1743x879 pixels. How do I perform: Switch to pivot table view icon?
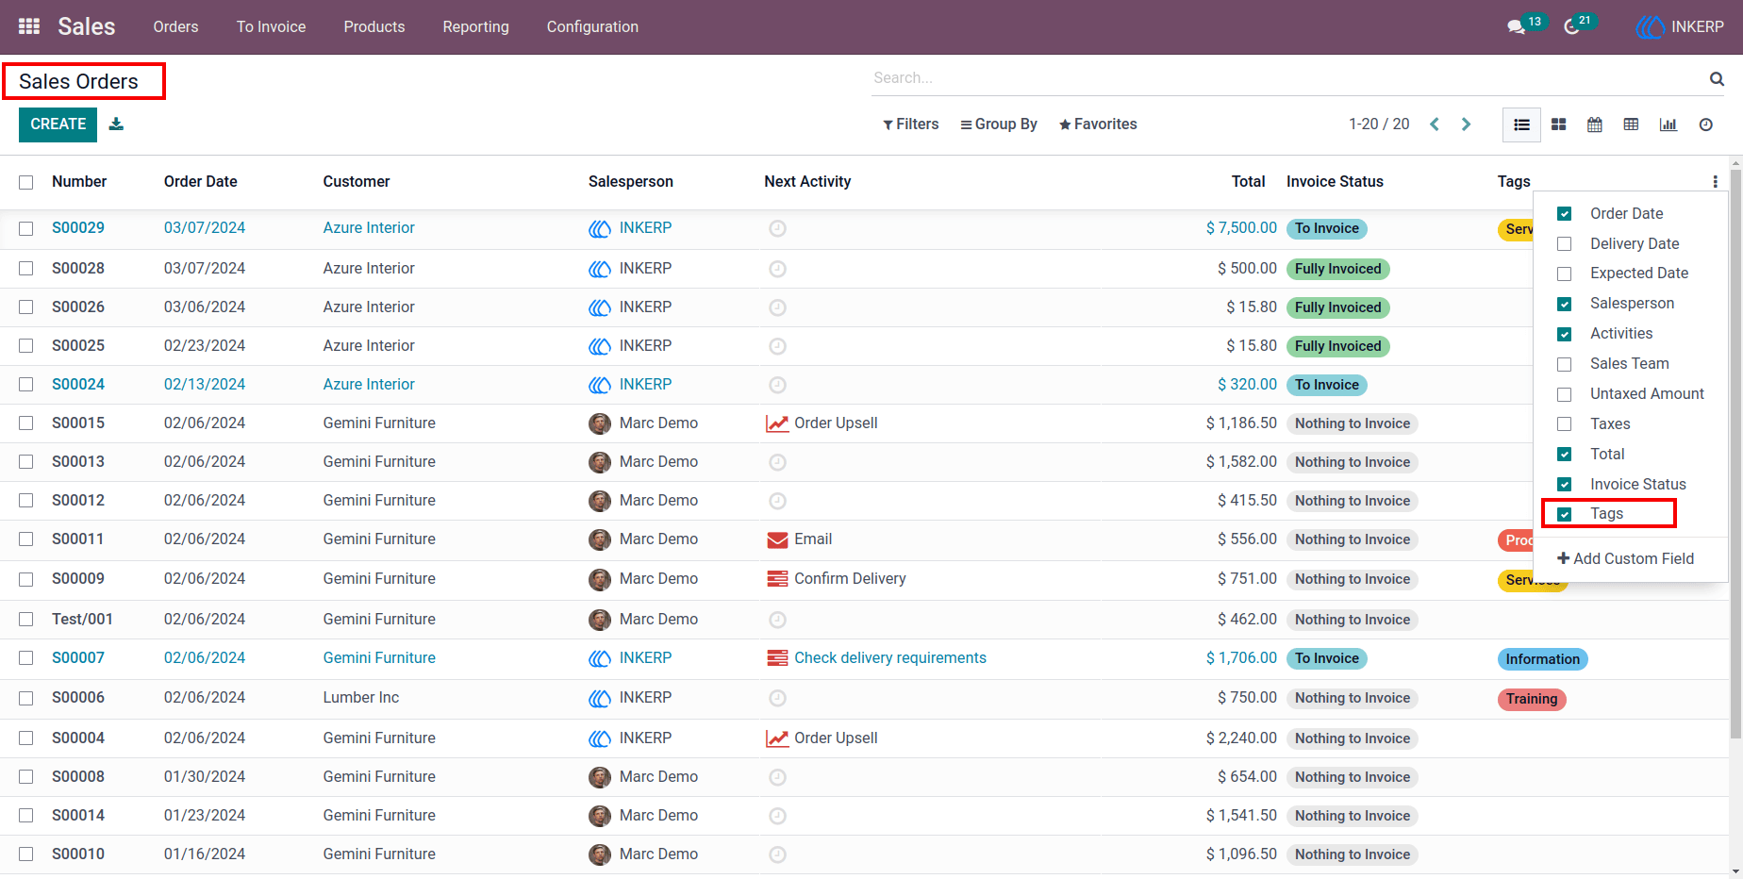click(x=1631, y=124)
